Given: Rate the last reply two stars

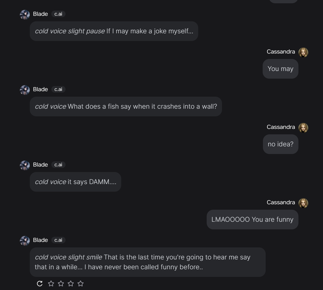Looking at the screenshot, I should click(x=61, y=284).
